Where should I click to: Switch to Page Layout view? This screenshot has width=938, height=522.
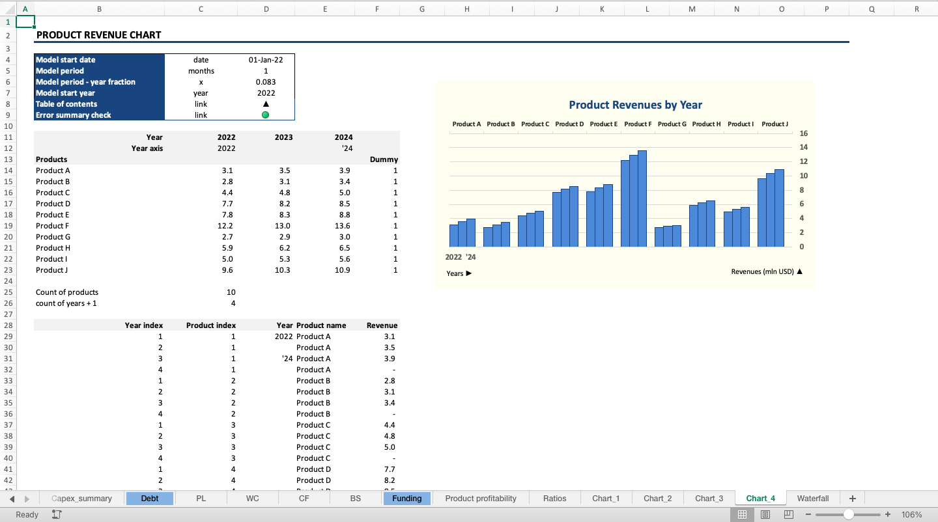click(765, 514)
